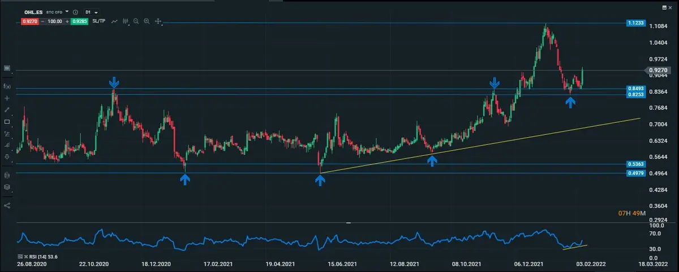Zoom in the chart with plus magnifier
Image resolution: width=679 pixels, height=272 pixels.
(147, 21)
